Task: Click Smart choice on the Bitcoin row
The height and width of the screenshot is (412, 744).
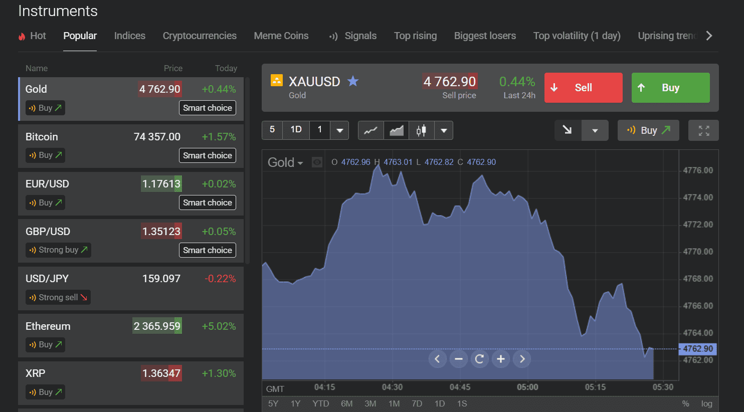Action: coord(207,155)
